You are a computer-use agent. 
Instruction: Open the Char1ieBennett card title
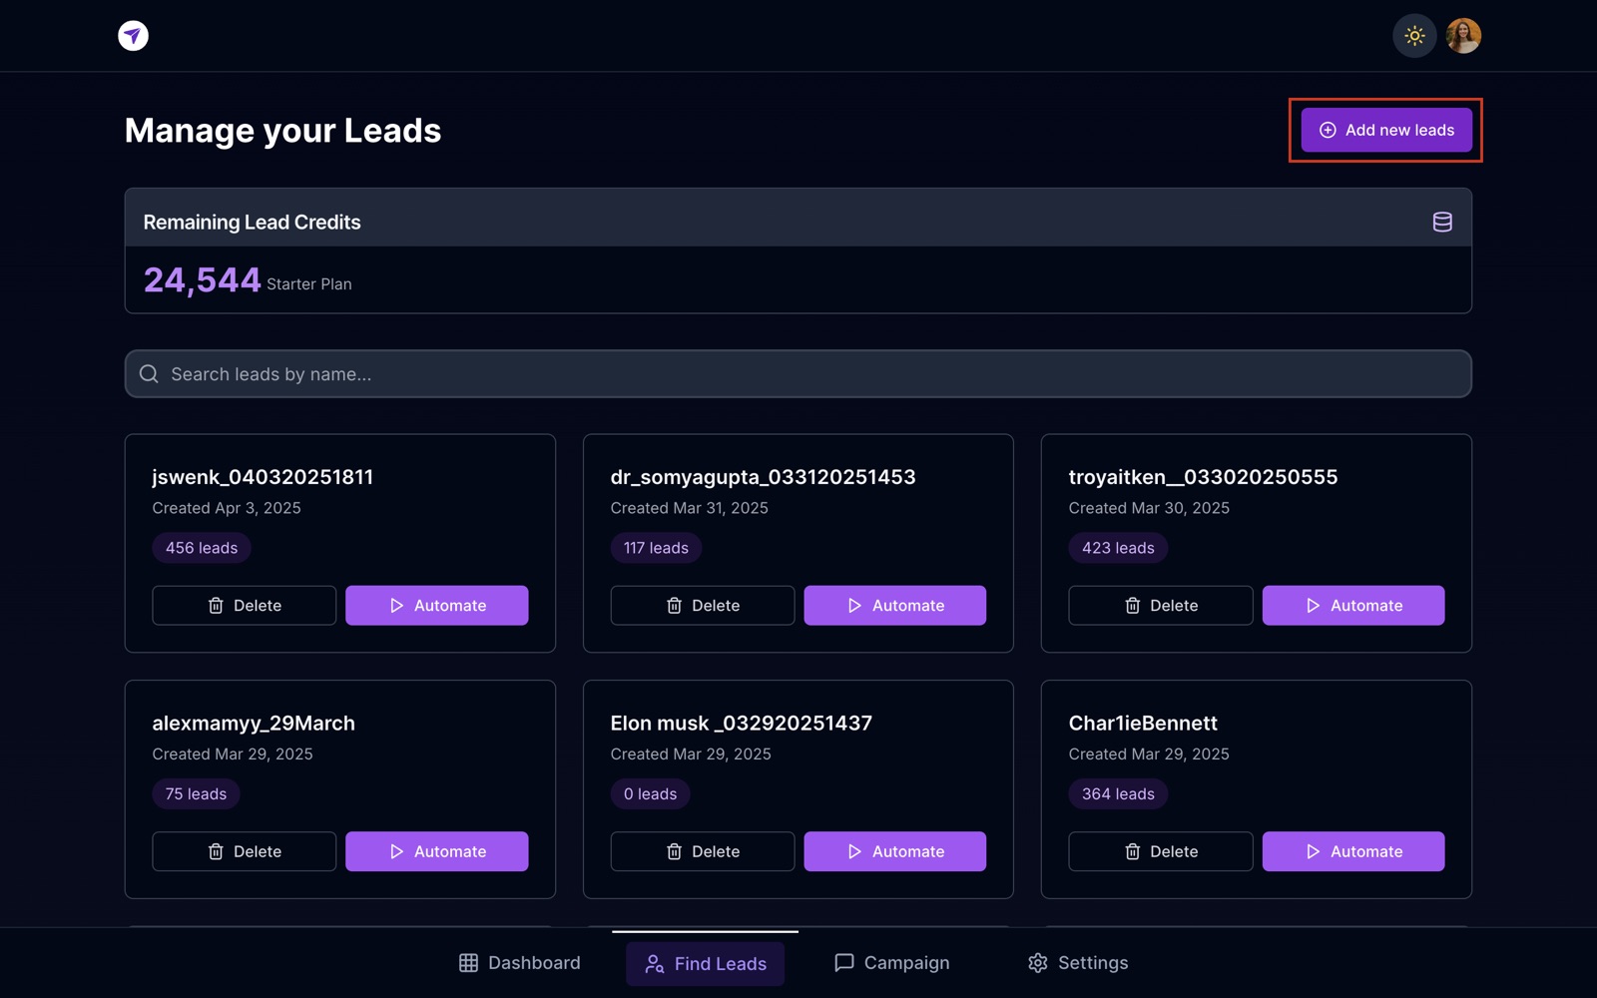click(1143, 723)
